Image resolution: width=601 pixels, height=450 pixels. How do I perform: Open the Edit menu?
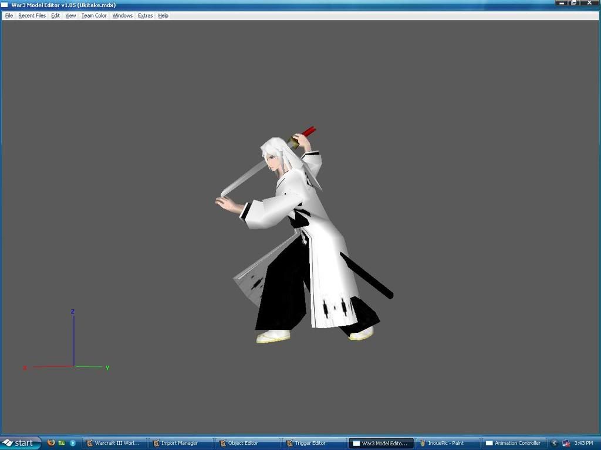pos(56,16)
